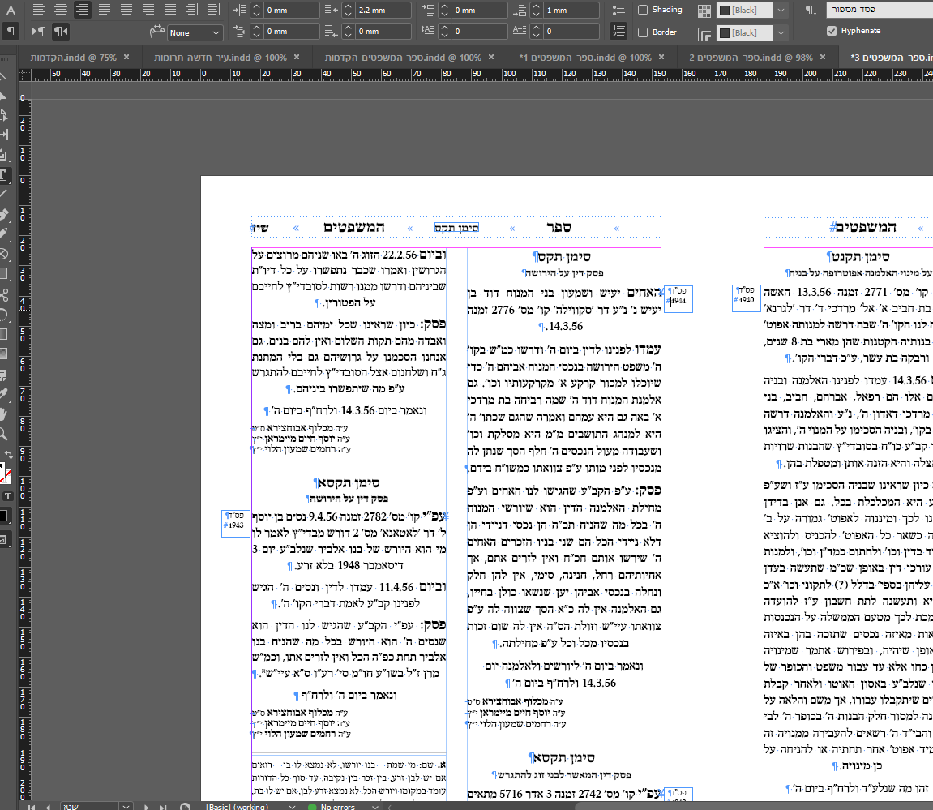Enable the Shading checkbox
Image resolution: width=933 pixels, height=810 pixels.
(643, 10)
